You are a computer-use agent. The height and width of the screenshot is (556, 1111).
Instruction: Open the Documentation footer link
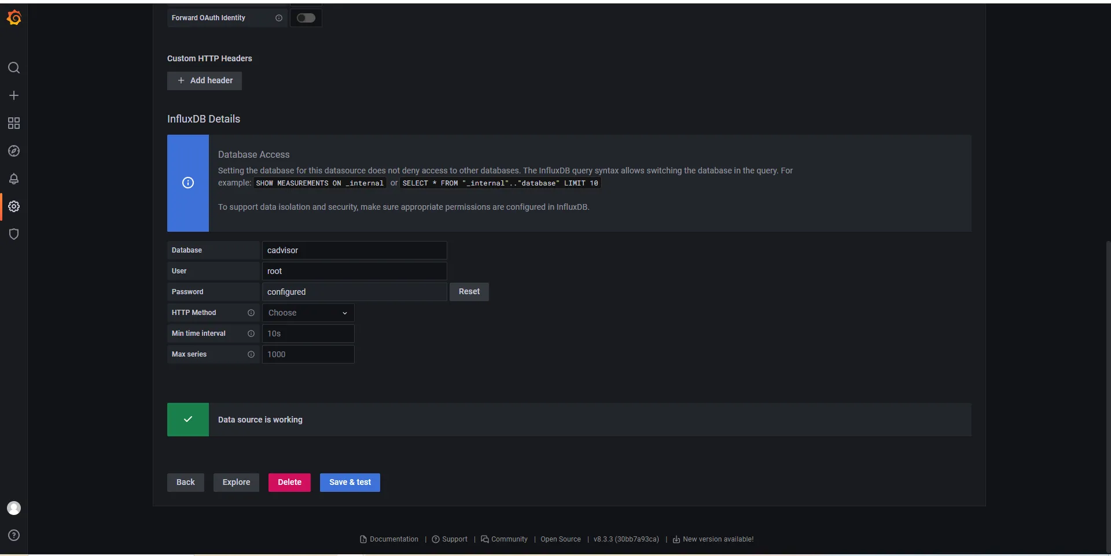(389, 539)
